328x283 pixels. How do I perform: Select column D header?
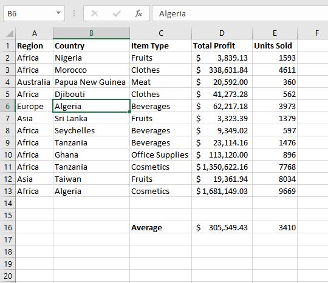222,33
